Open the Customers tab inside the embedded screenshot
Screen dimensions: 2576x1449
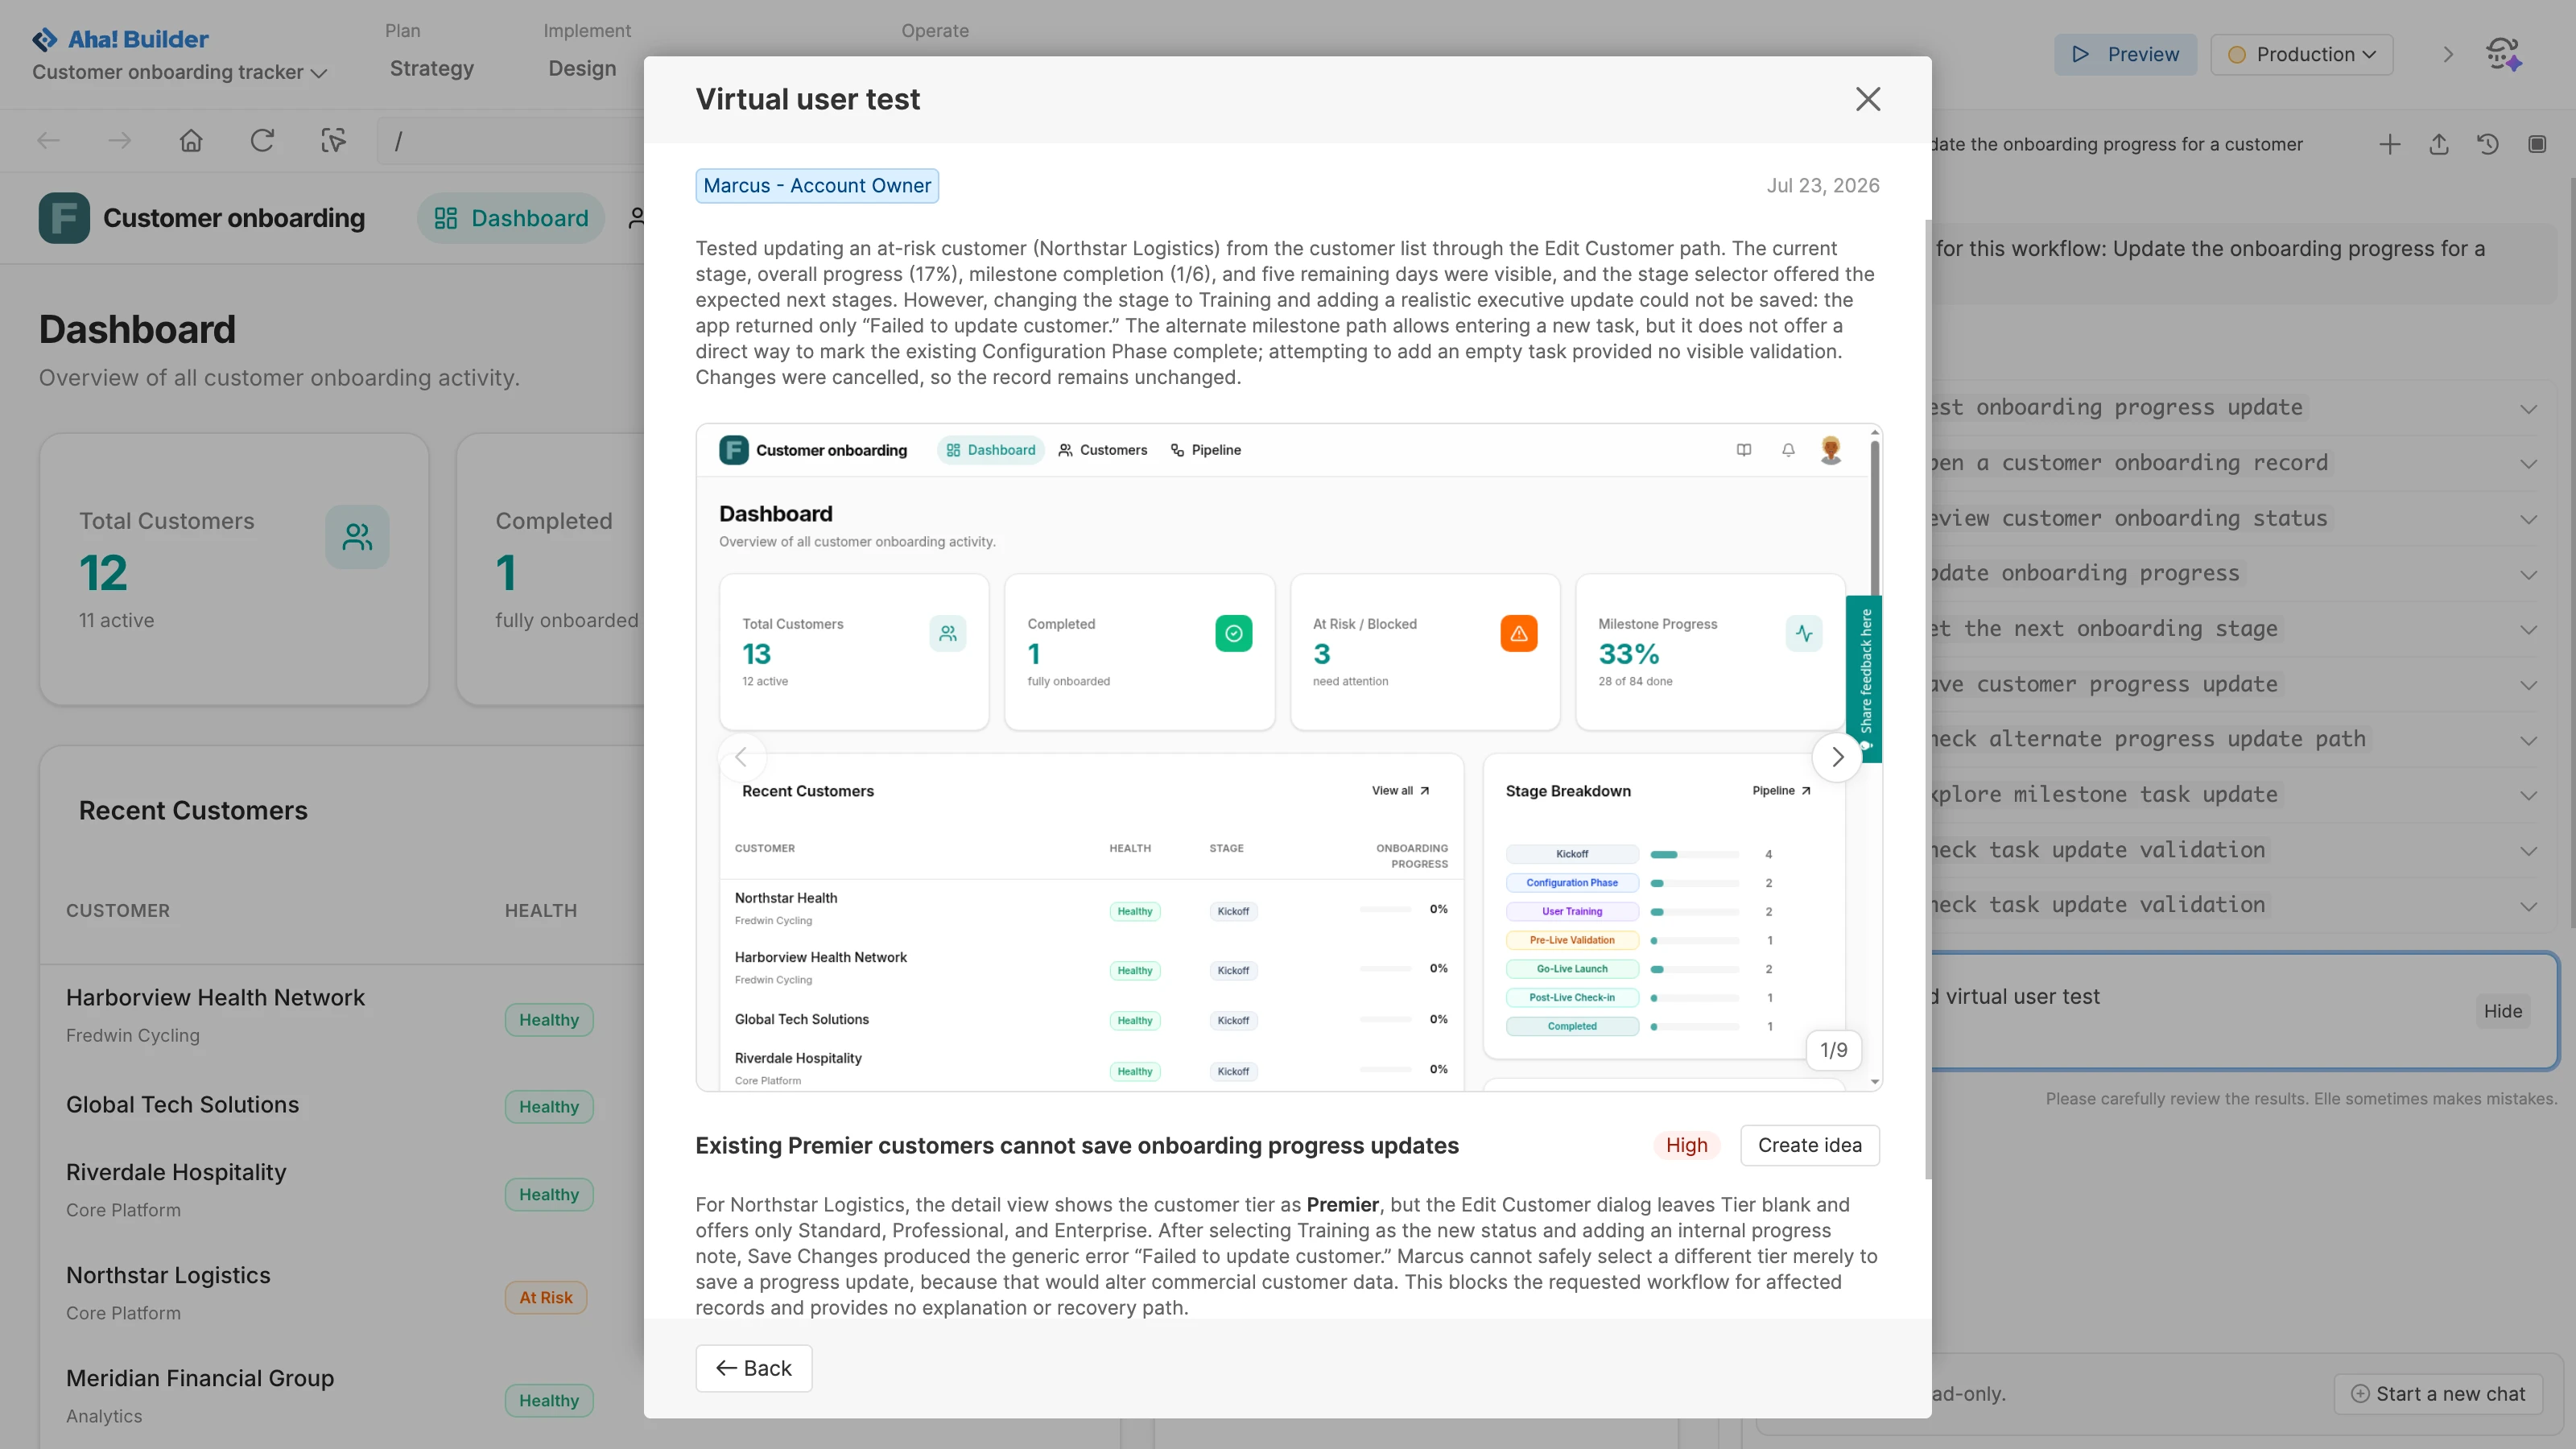click(x=1102, y=450)
